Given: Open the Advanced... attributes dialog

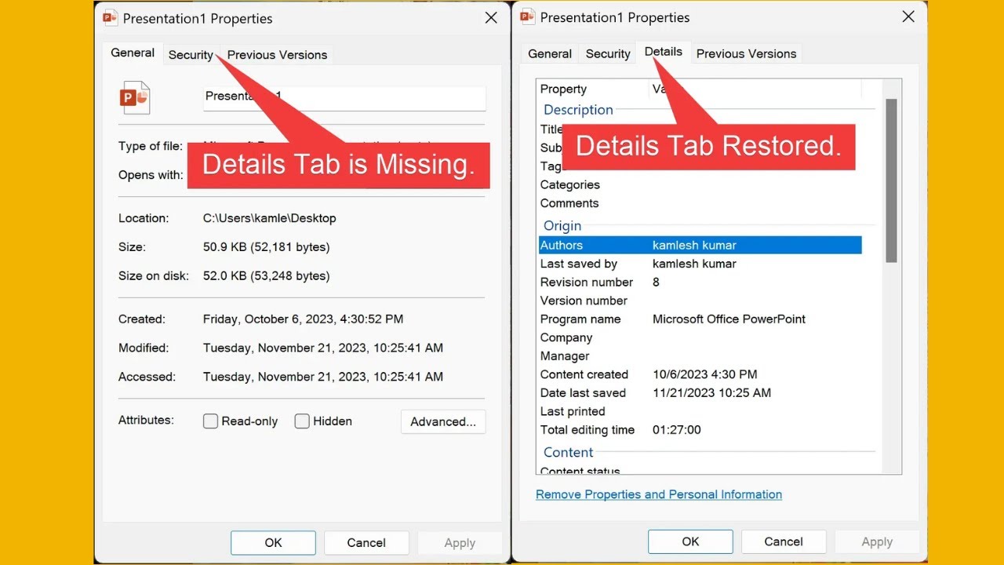Looking at the screenshot, I should [443, 421].
